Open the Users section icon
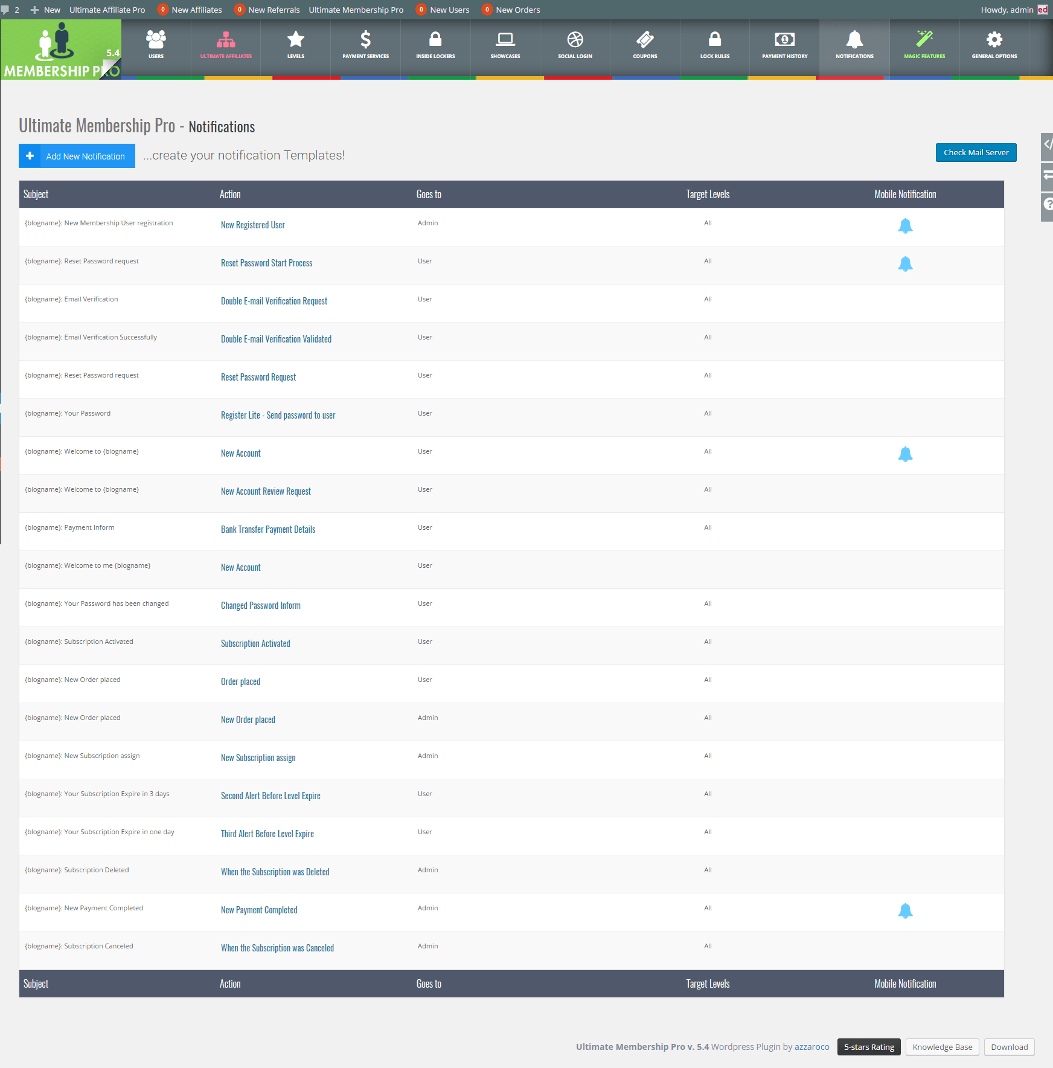 click(x=156, y=40)
